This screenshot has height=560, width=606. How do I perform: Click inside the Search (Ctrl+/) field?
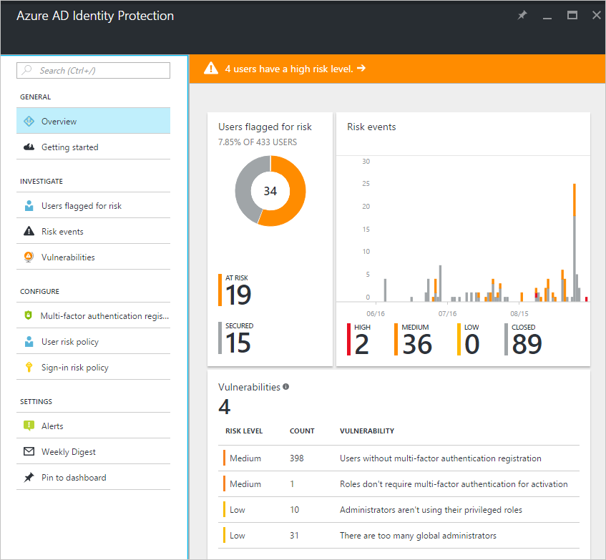click(93, 70)
